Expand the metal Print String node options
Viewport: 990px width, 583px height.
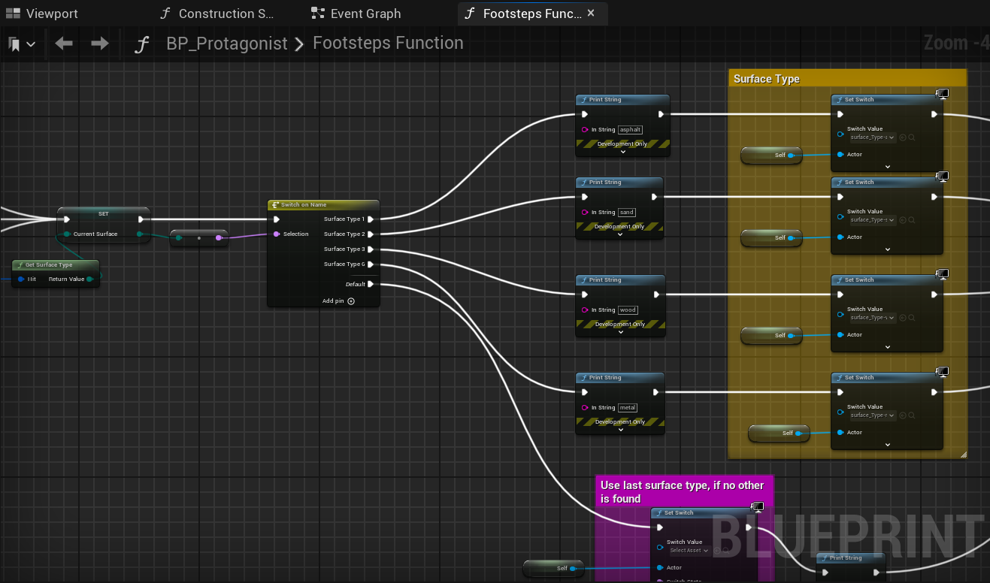[x=619, y=430]
